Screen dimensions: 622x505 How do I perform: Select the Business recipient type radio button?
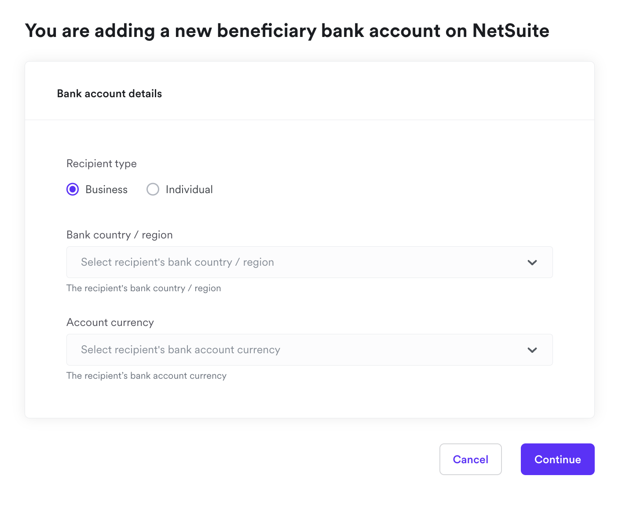[73, 190]
